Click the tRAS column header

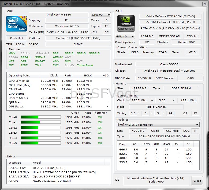(x=166, y=144)
